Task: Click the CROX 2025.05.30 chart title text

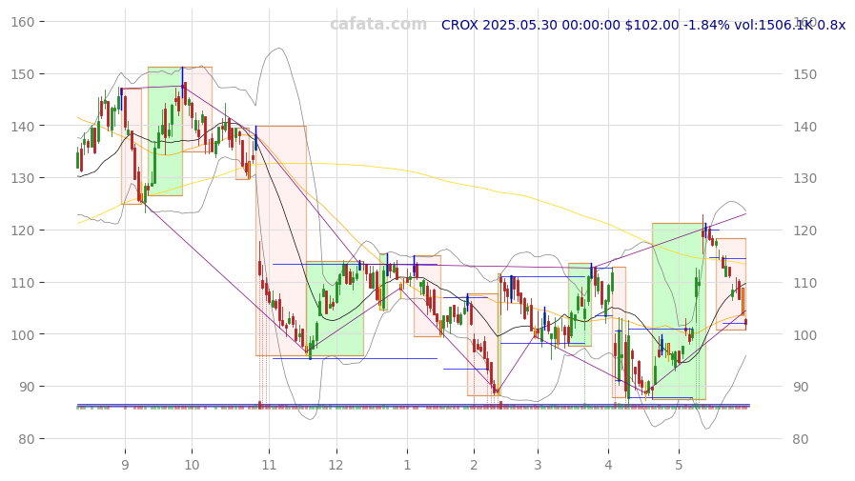Action: click(x=642, y=25)
